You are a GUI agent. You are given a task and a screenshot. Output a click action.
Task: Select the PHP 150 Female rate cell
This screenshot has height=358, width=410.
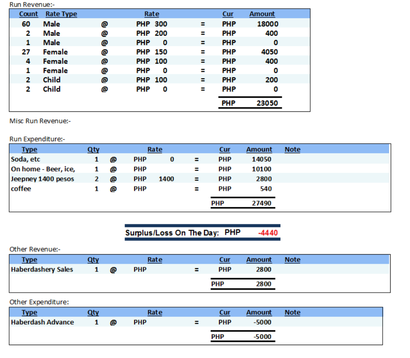pos(151,52)
